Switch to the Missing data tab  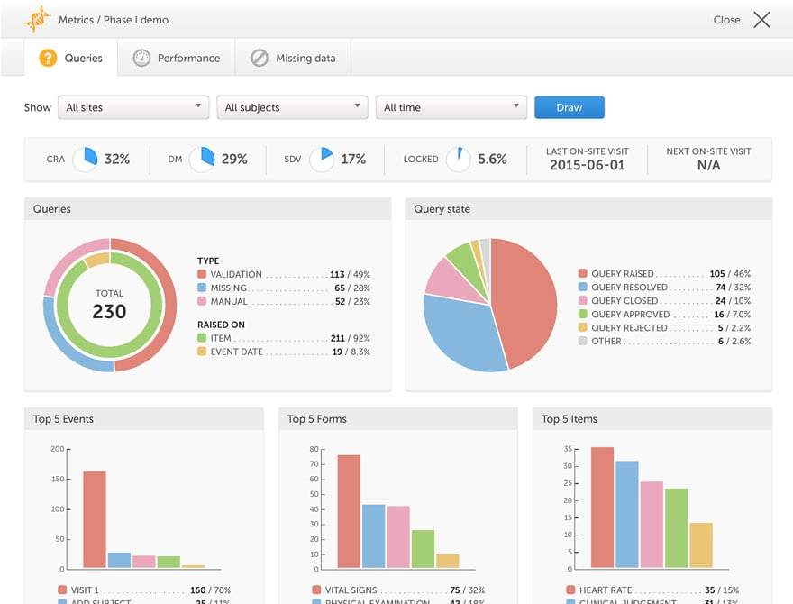[293, 58]
